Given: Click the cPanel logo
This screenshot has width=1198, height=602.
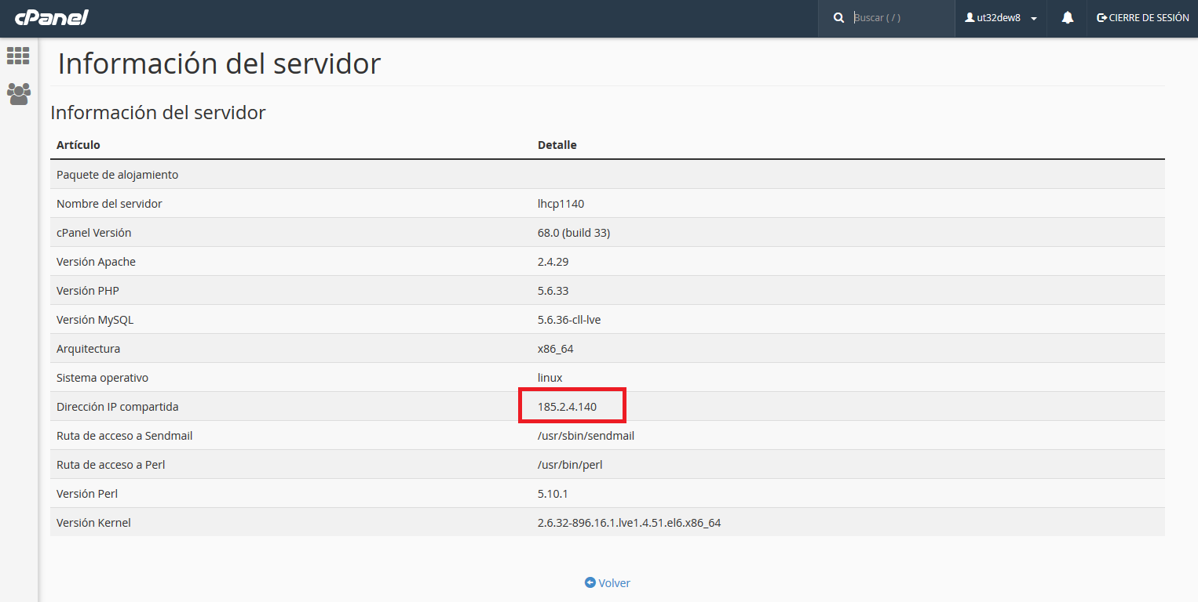Looking at the screenshot, I should point(51,17).
